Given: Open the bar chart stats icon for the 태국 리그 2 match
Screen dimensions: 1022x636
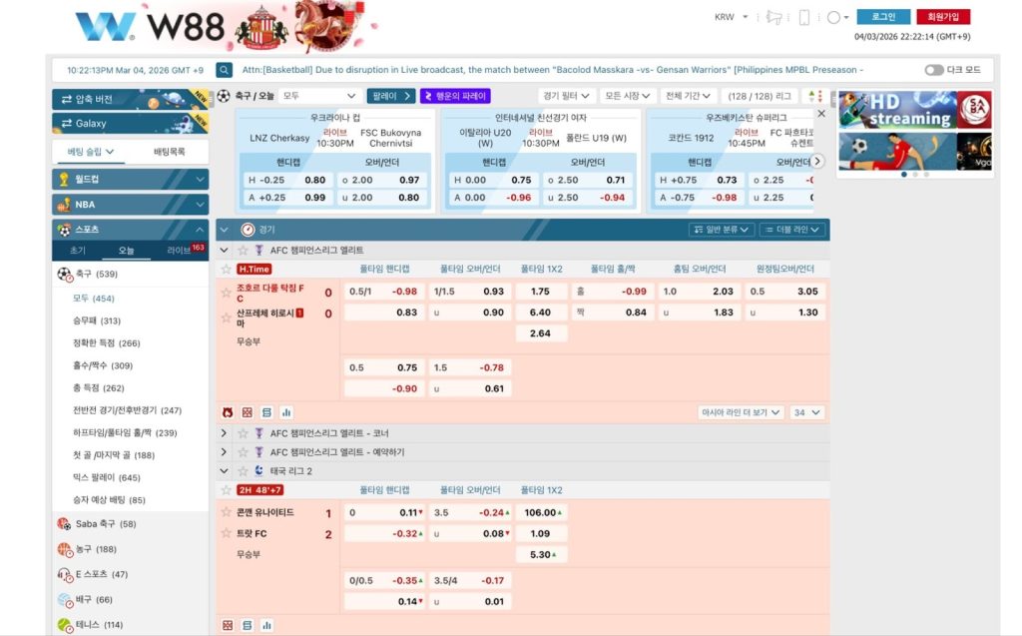Looking at the screenshot, I should 266,626.
